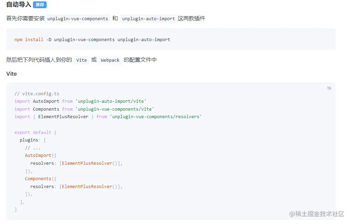Click 的配置文件中 text

tap(140, 60)
